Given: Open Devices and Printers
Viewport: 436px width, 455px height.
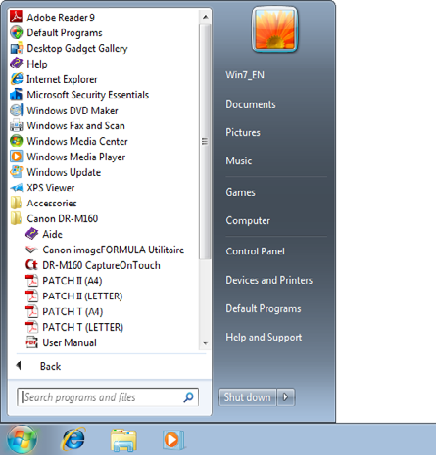Looking at the screenshot, I should click(x=269, y=280).
